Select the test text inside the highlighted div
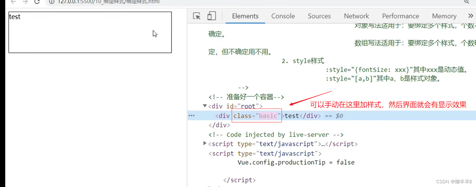Image resolution: width=476 pixels, height=187 pixels. tap(292, 116)
